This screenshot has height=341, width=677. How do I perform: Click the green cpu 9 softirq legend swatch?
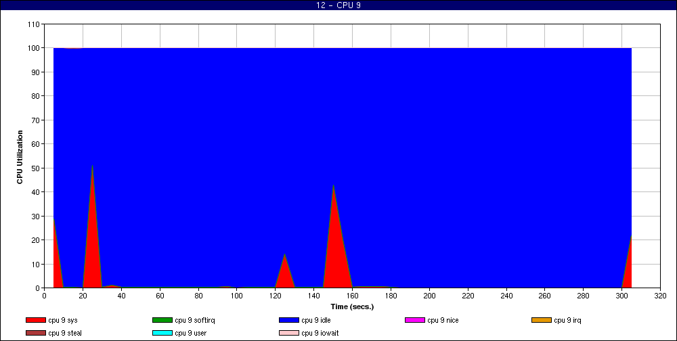point(162,320)
